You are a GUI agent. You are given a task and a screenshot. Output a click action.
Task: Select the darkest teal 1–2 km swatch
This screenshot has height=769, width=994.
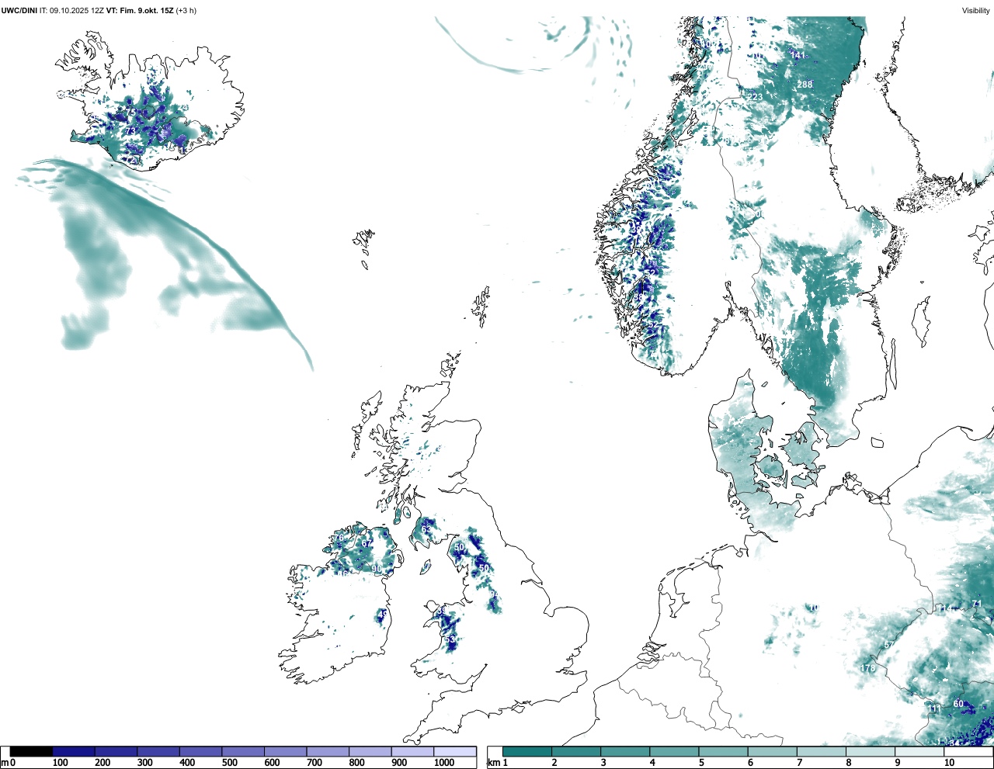(527, 751)
